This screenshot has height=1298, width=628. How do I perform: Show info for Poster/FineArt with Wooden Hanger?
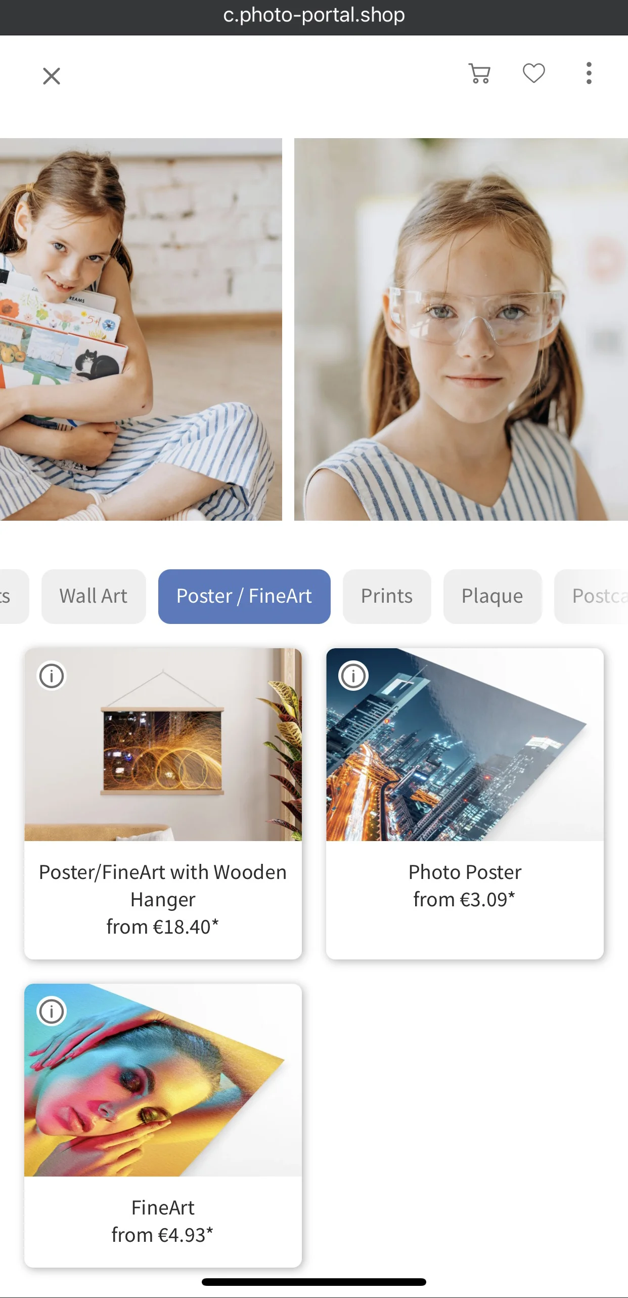coord(52,676)
